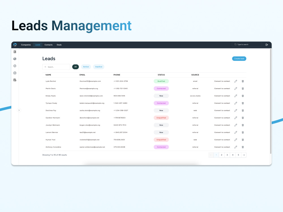This screenshot has width=283, height=212.
Task: Convert Merlin Davis to contact
Action: [x=222, y=88]
